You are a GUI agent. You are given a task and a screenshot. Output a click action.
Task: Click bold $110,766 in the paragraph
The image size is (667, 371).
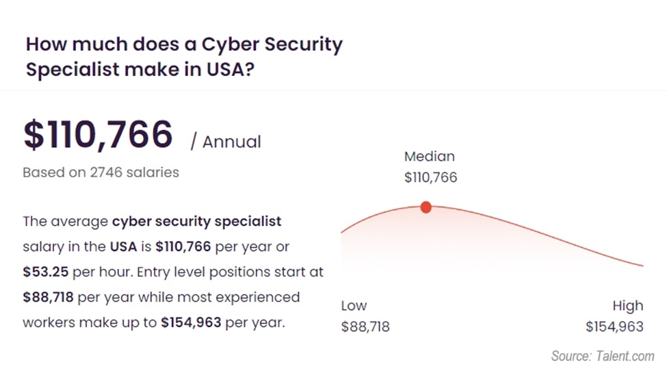(183, 246)
